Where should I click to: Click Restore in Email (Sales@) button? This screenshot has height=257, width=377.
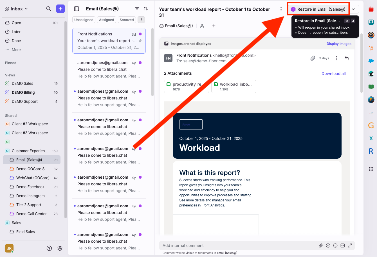pyautogui.click(x=318, y=9)
